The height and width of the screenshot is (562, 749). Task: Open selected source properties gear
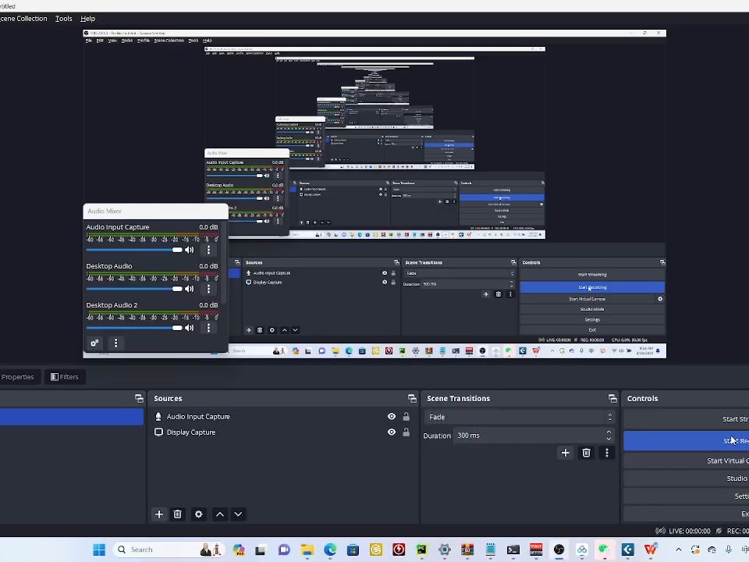(x=199, y=514)
